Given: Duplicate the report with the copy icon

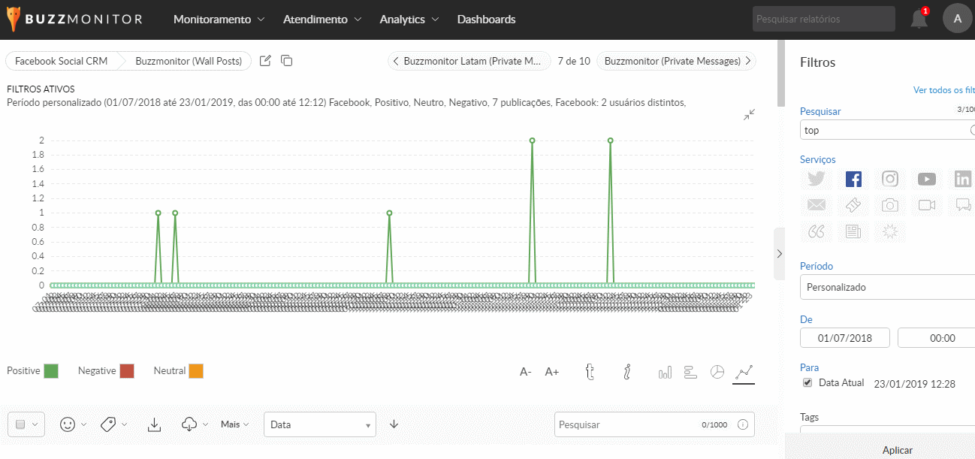Looking at the screenshot, I should click(x=286, y=61).
